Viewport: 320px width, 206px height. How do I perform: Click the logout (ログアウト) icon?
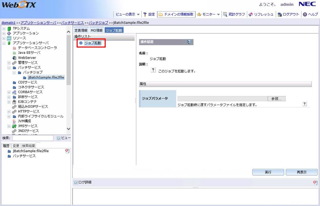279,14
